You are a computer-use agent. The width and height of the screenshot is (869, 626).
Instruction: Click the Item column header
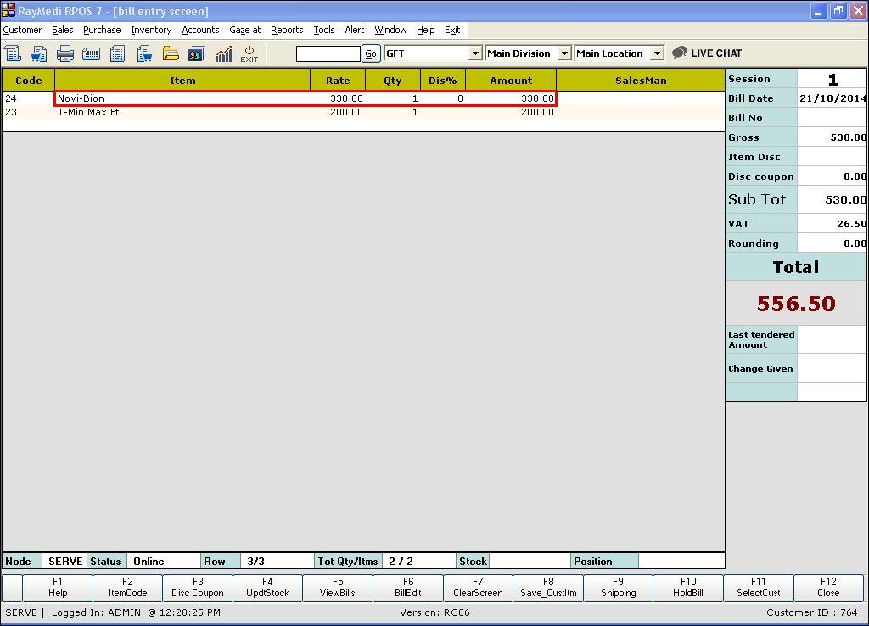[x=182, y=81]
